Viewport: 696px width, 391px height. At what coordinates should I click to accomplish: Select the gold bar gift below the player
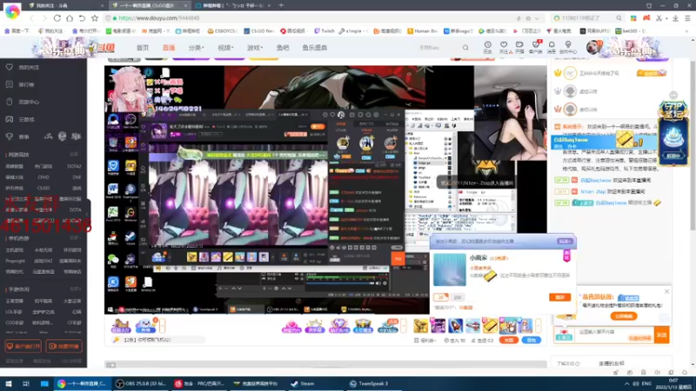[x=490, y=326]
